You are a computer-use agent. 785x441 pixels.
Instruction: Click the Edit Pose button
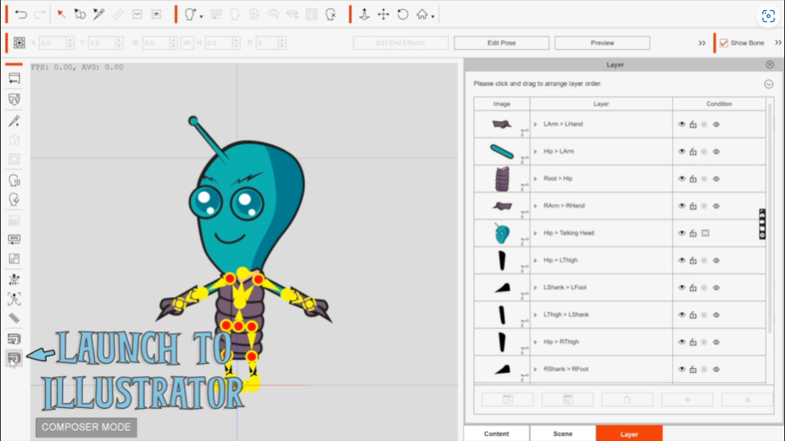tap(501, 42)
